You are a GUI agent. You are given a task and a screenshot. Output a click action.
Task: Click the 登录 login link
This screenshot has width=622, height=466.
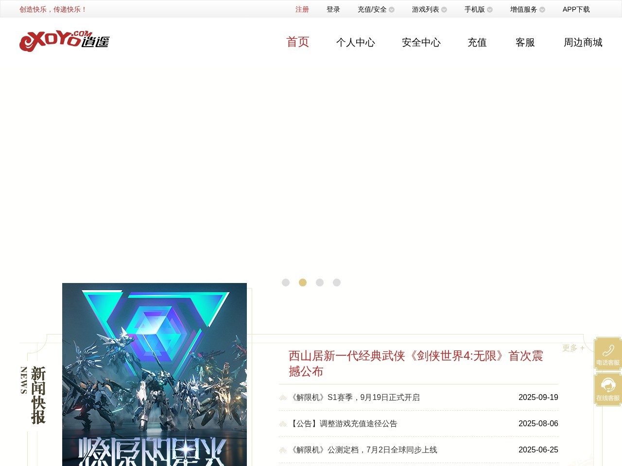(333, 9)
